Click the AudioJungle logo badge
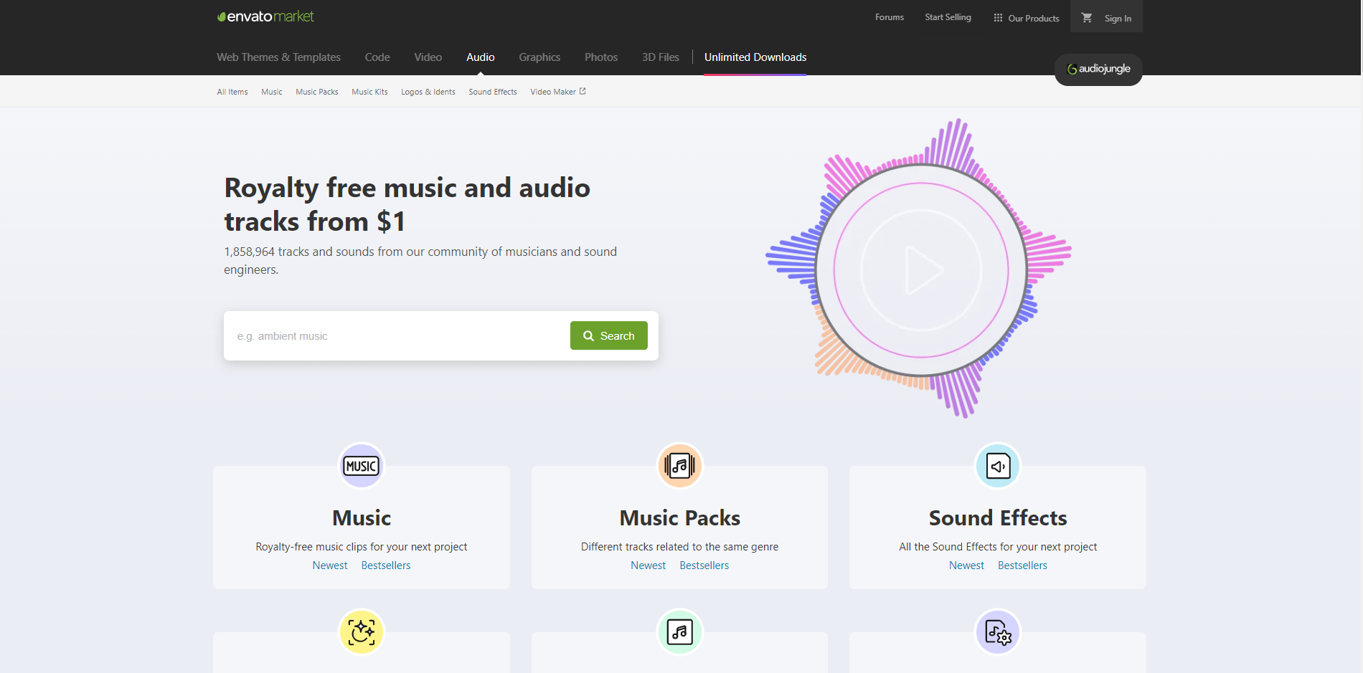 pyautogui.click(x=1098, y=70)
